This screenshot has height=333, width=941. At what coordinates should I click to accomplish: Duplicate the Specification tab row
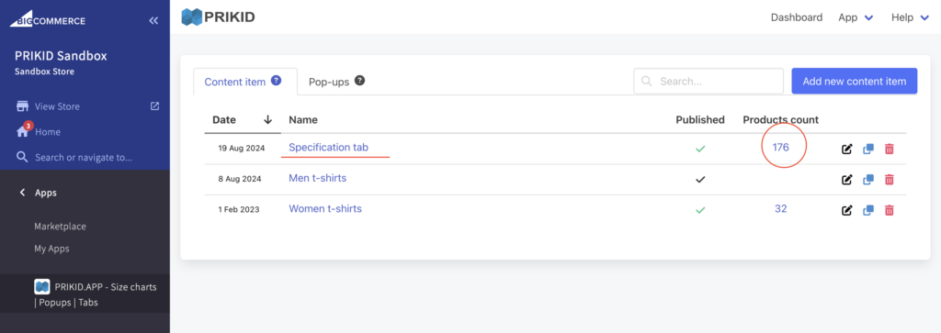(x=868, y=149)
